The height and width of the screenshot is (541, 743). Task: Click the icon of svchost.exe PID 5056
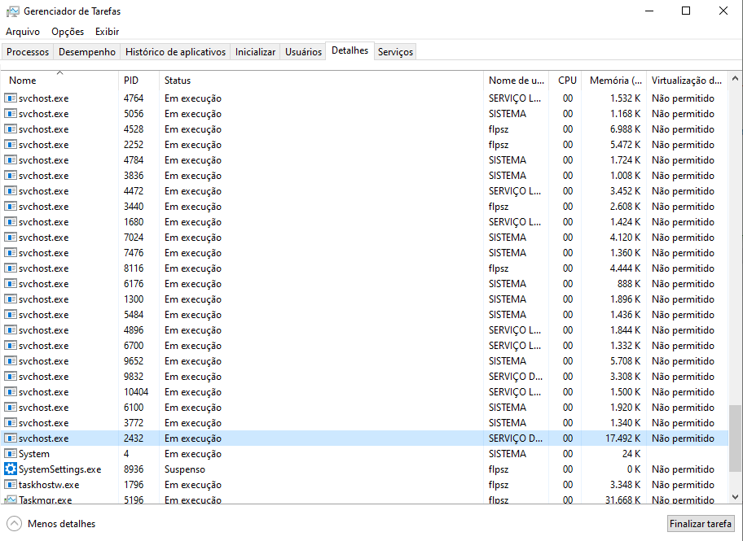[x=11, y=114]
